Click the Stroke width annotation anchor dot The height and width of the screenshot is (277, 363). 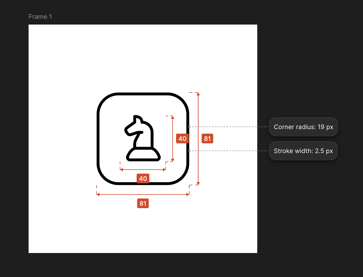click(x=189, y=151)
